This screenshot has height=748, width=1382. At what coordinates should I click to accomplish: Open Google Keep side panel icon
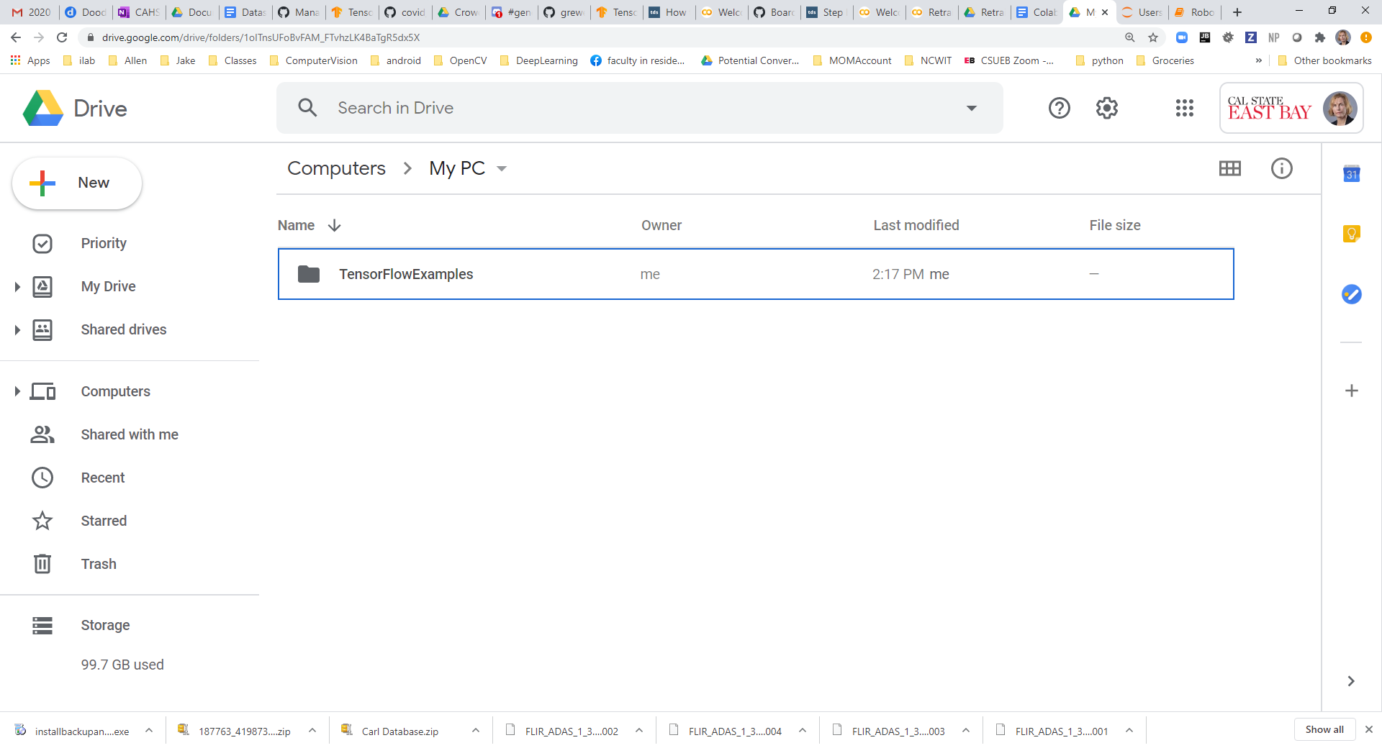point(1351,234)
